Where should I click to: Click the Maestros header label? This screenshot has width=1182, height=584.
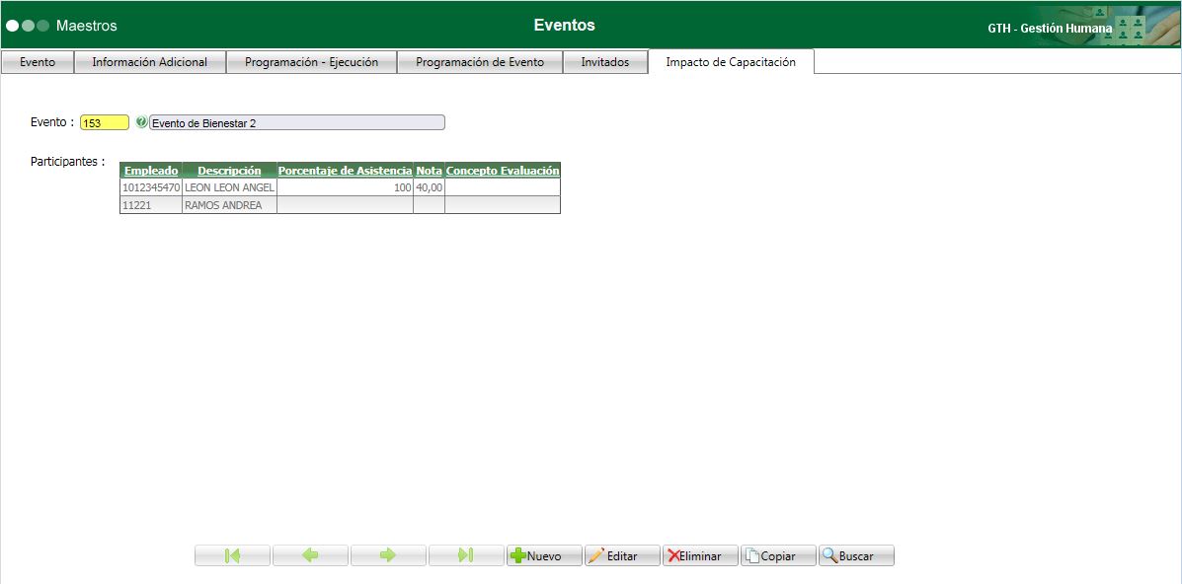(87, 26)
